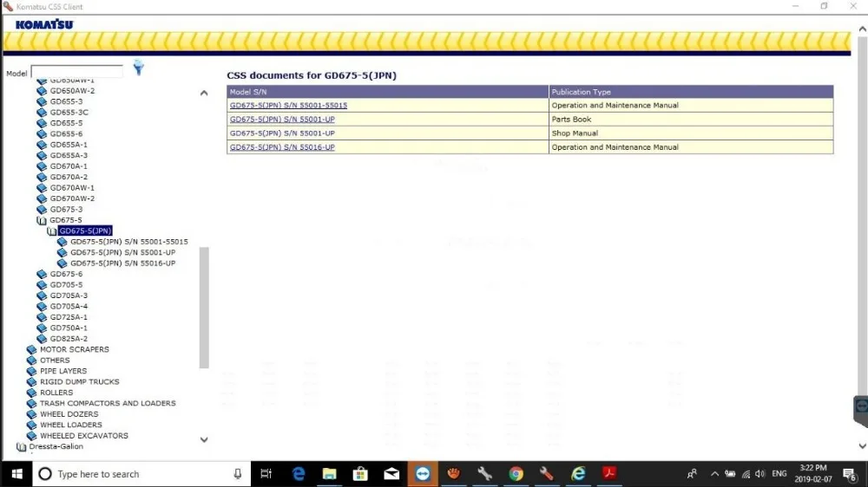Open TRASH COMPACTORS AND LOADERS category
The width and height of the screenshot is (868, 487).
coord(108,404)
